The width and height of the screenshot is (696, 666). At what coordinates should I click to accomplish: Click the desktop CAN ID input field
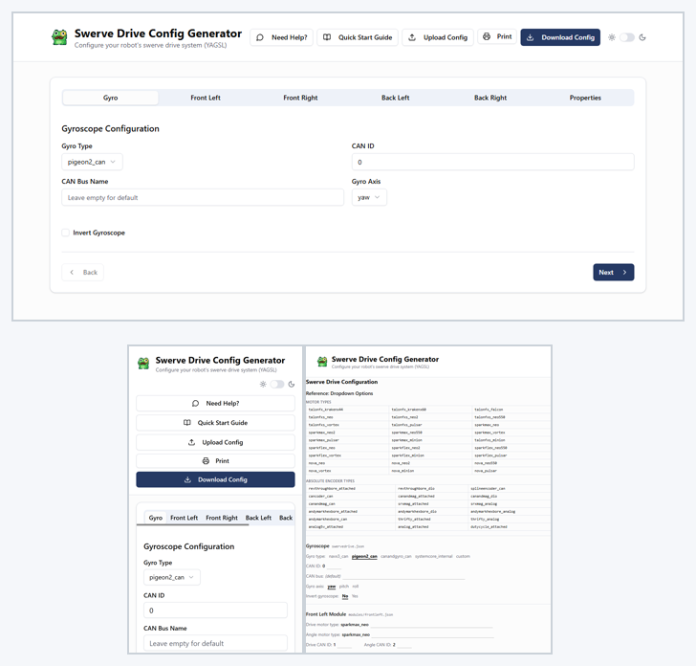click(492, 162)
